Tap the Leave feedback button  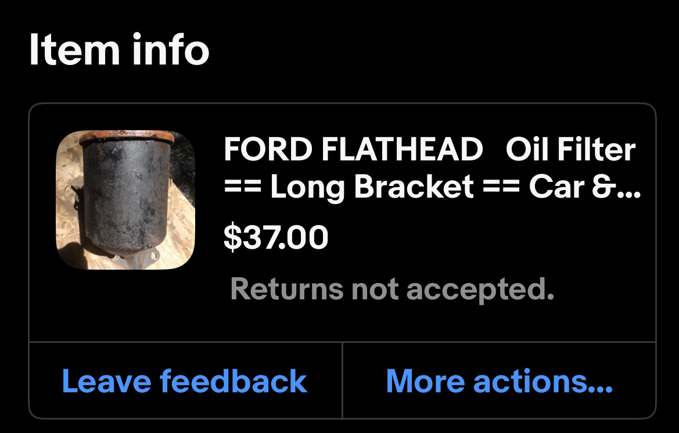(x=185, y=381)
